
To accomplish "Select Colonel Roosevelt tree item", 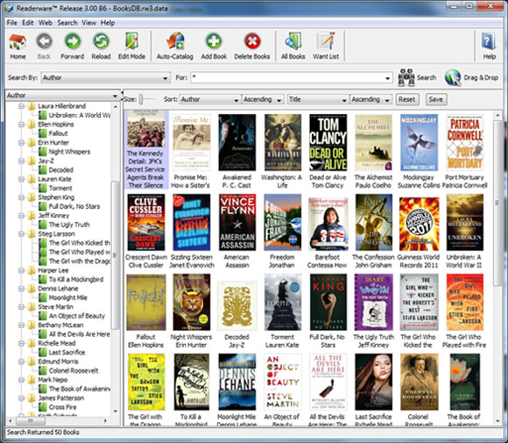I will pyautogui.click(x=74, y=370).
